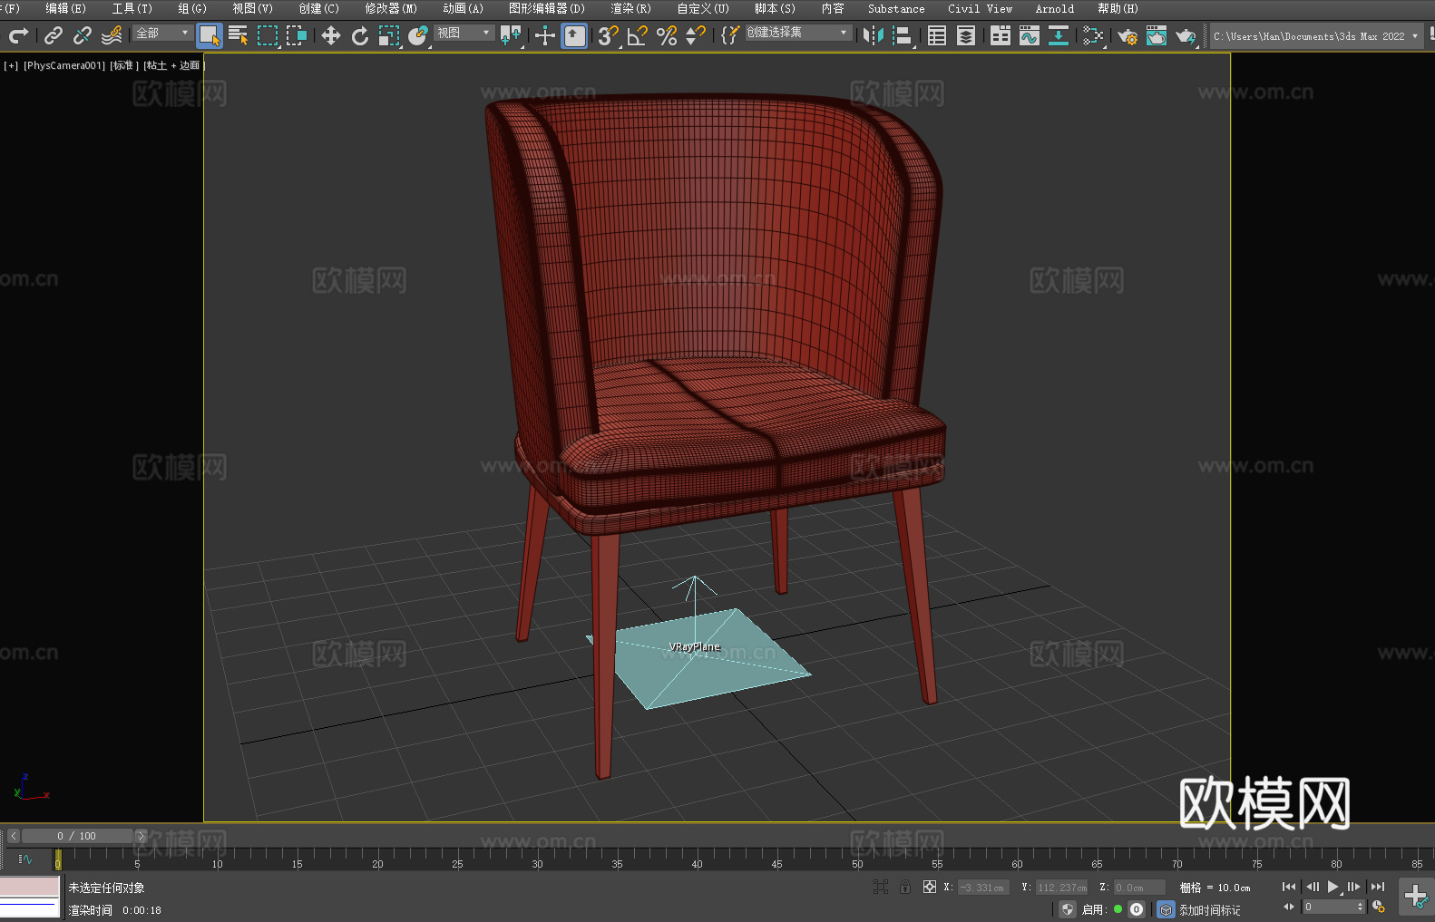Open the 工具(T) menu
The height and width of the screenshot is (922, 1435).
point(132,8)
